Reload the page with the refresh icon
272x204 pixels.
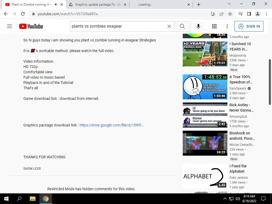[23, 14]
